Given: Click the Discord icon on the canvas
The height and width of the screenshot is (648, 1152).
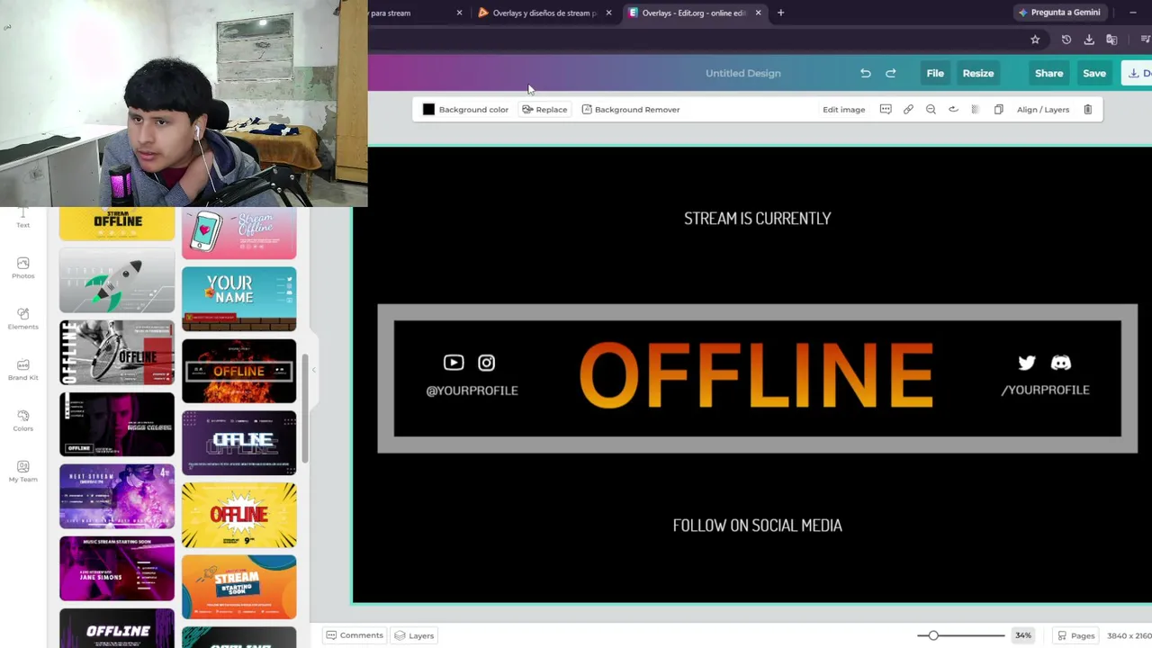Looking at the screenshot, I should click(x=1061, y=363).
